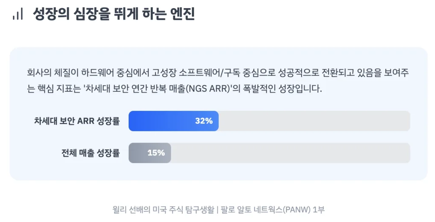The height and width of the screenshot is (222, 435).
Task: Select the '15%' value label
Action: pos(156,153)
